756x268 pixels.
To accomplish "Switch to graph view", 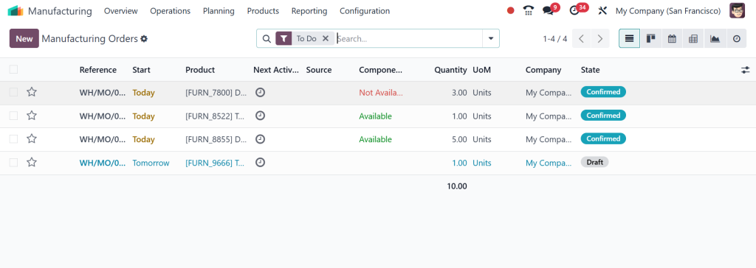I will click(715, 38).
